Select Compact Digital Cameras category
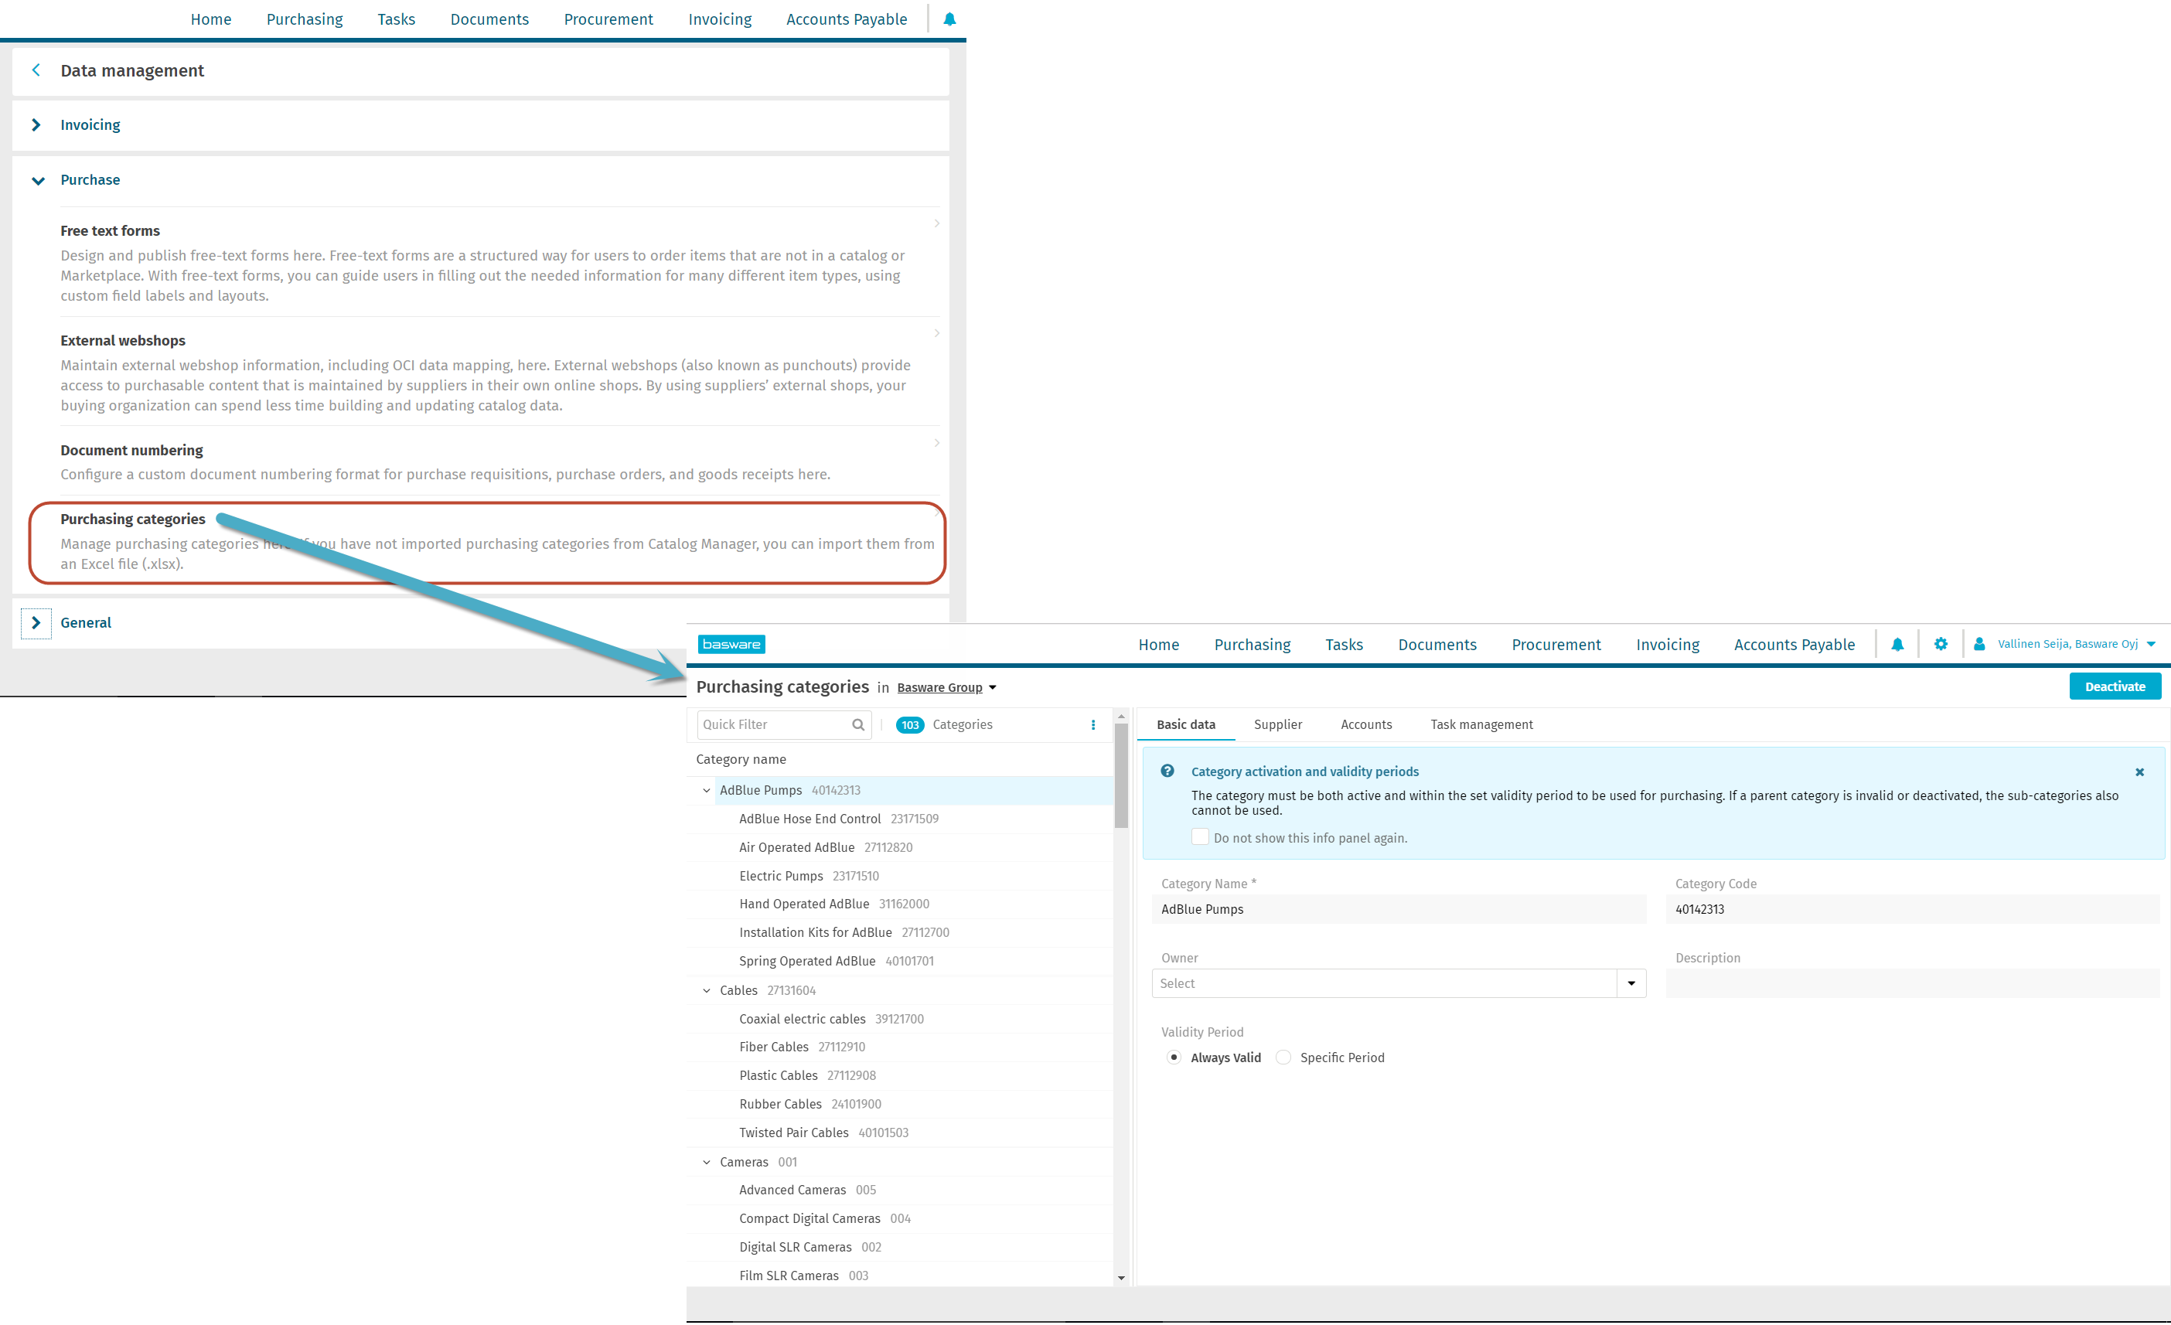This screenshot has height=1325, width=2171. [809, 1218]
